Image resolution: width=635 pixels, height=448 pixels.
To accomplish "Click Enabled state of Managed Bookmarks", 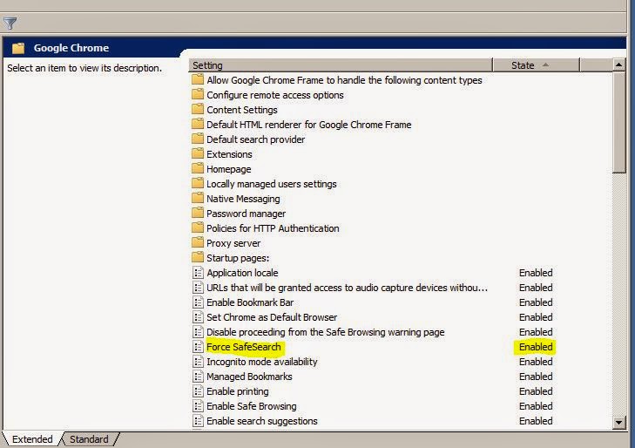I will coord(536,377).
